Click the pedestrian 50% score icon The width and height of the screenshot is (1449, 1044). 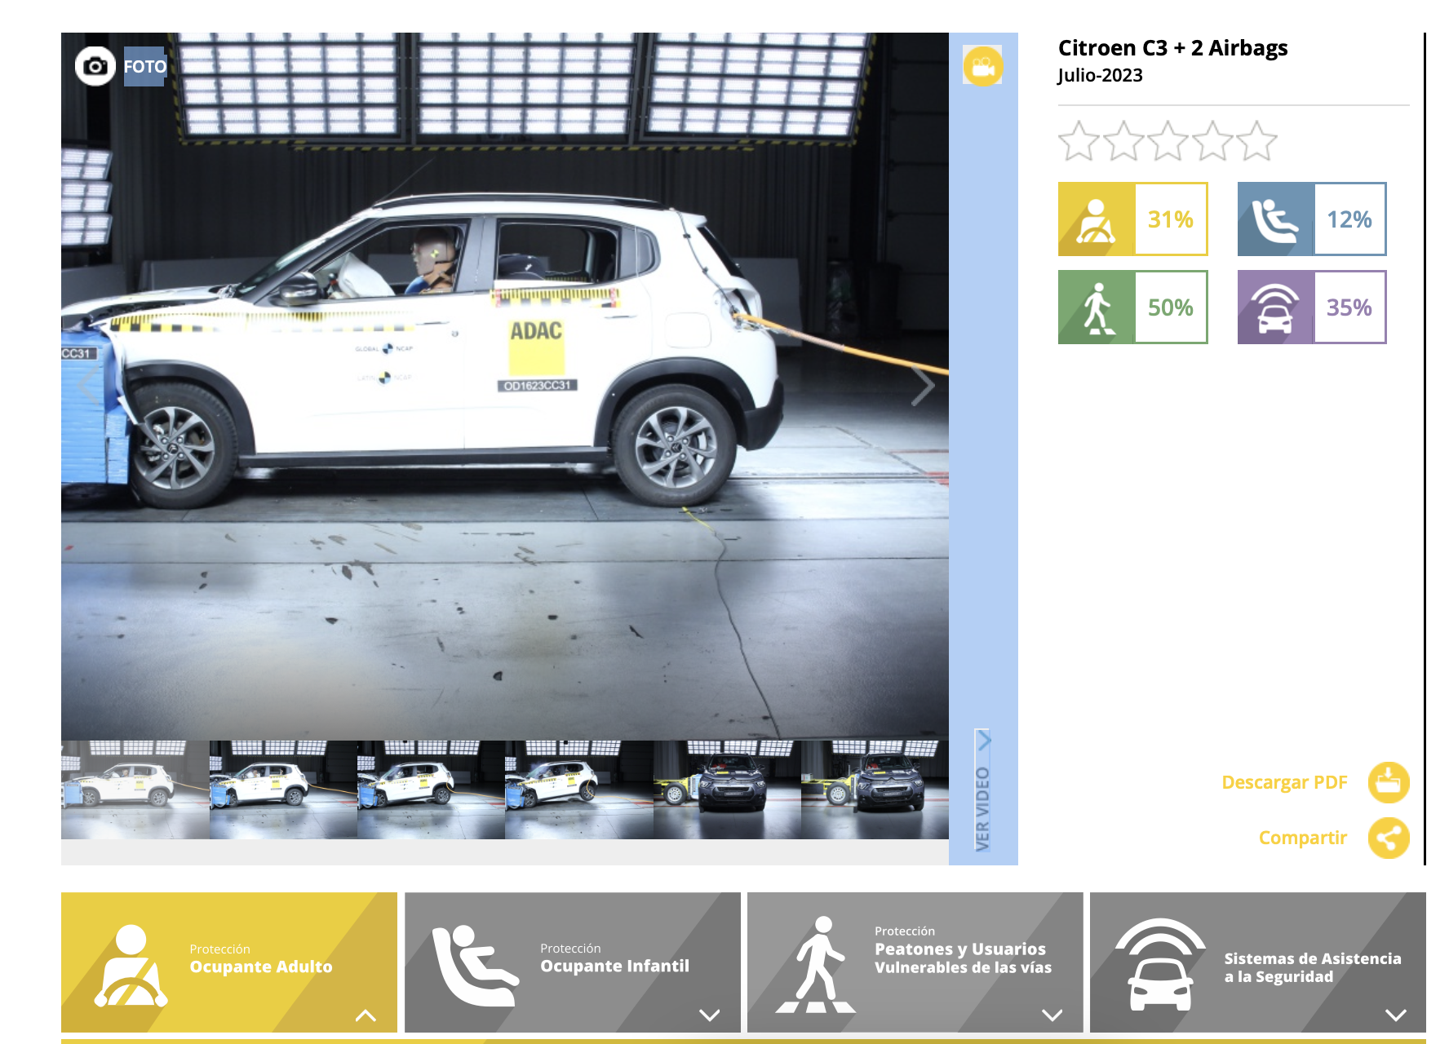point(1096,307)
